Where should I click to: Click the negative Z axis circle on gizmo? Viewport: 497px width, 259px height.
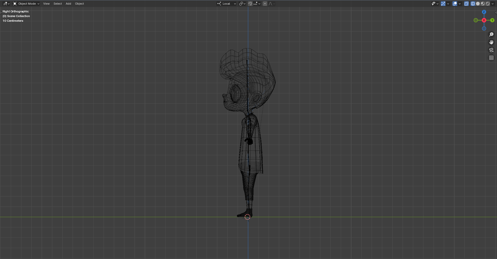click(x=484, y=28)
